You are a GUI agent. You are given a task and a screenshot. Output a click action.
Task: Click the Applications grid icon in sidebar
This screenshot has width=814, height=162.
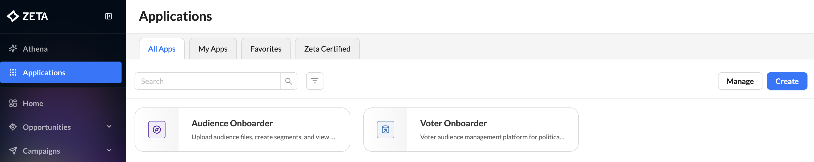13,73
